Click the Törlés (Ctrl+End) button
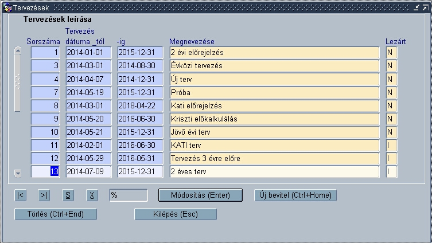Screen dimensions: 432x243 (x=56, y=214)
